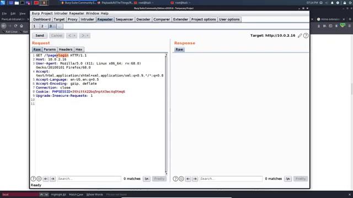
Task: Edit the target with the pencil icon
Action: [299, 35]
